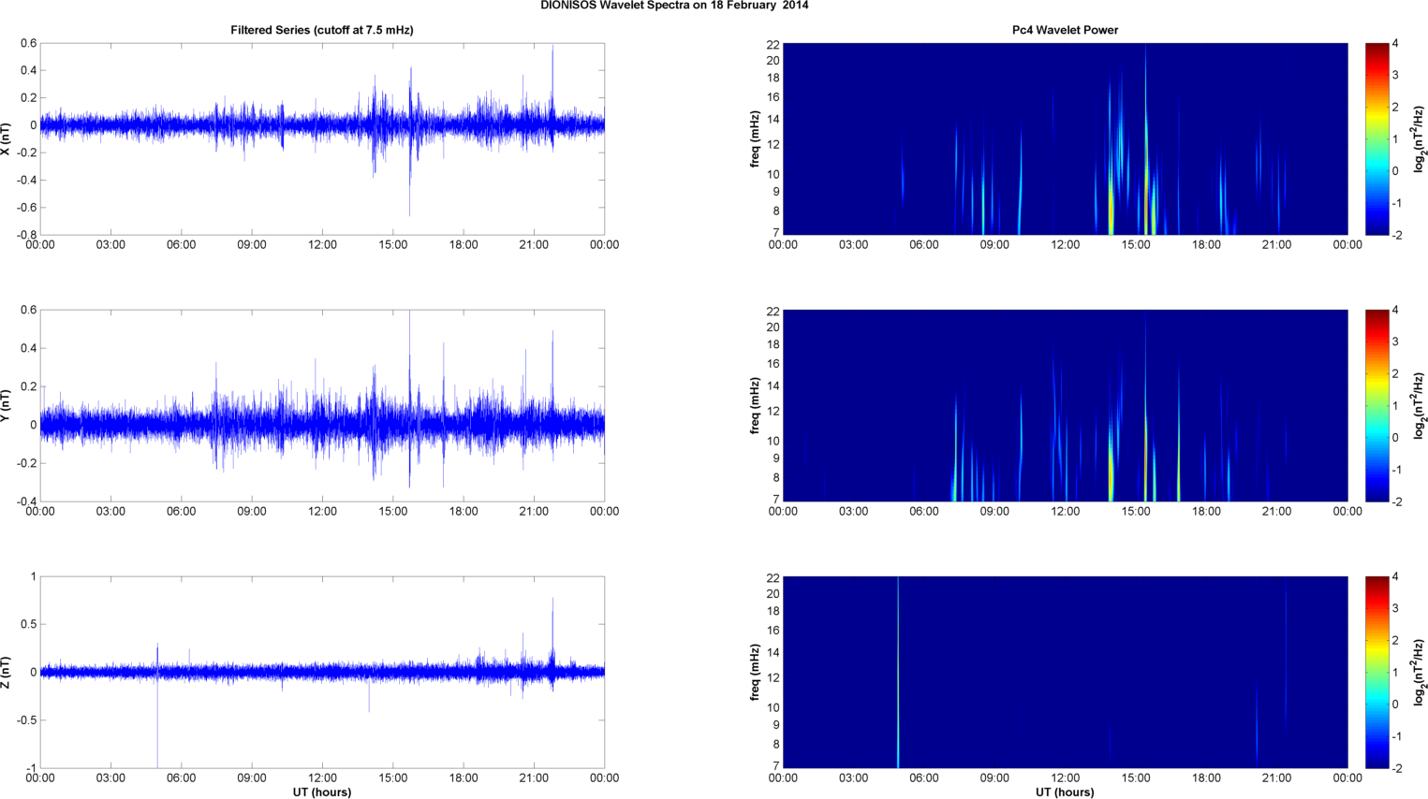1428x799 pixels.
Task: Click the log2(nT²/Hz) label of top color bar
Action: click(1420, 138)
